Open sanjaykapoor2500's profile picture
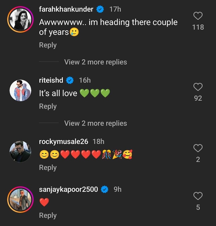The image size is (216, 226). [20, 199]
